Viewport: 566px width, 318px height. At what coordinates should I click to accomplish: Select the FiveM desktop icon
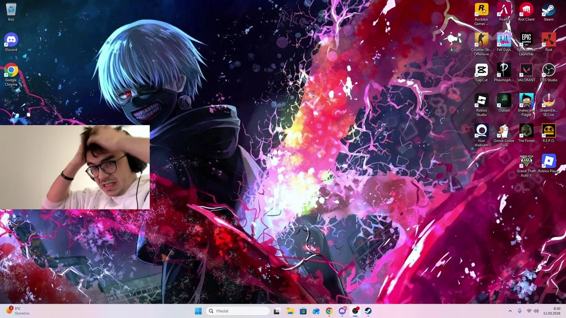click(x=504, y=12)
